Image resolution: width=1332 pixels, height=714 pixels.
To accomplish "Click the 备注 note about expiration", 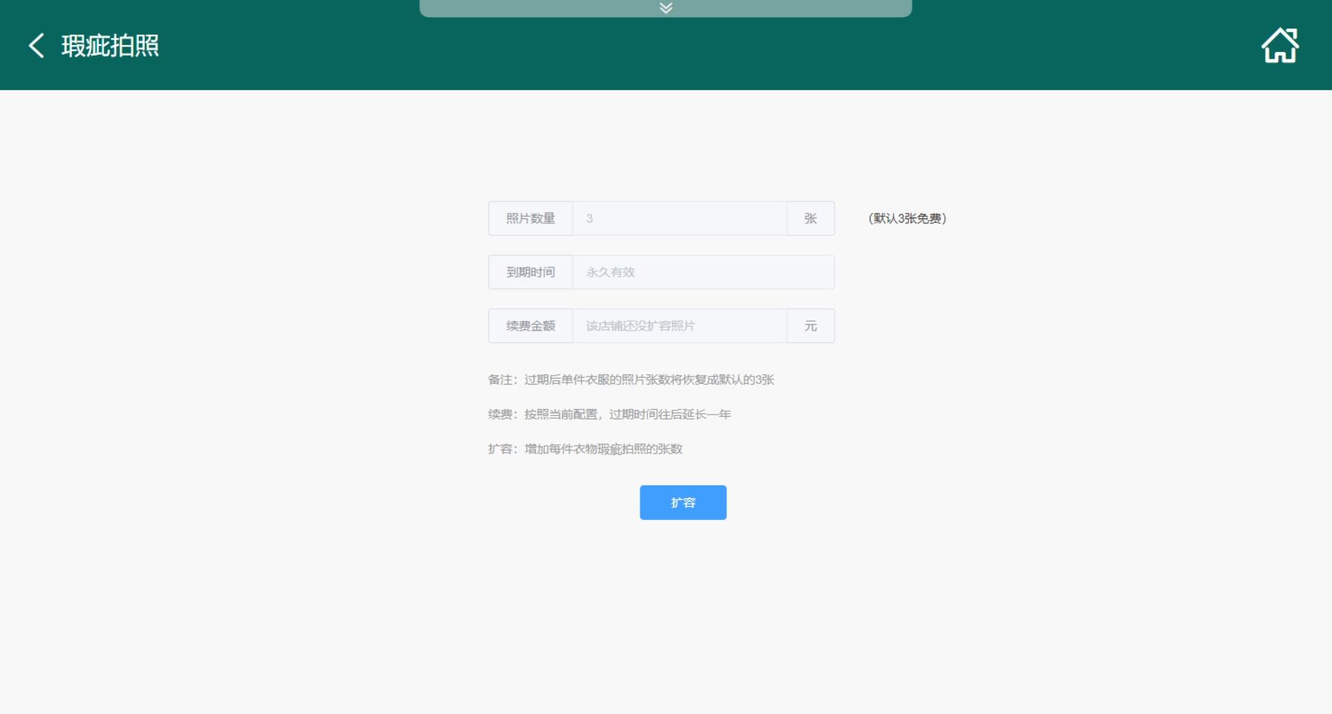I will pyautogui.click(x=631, y=380).
